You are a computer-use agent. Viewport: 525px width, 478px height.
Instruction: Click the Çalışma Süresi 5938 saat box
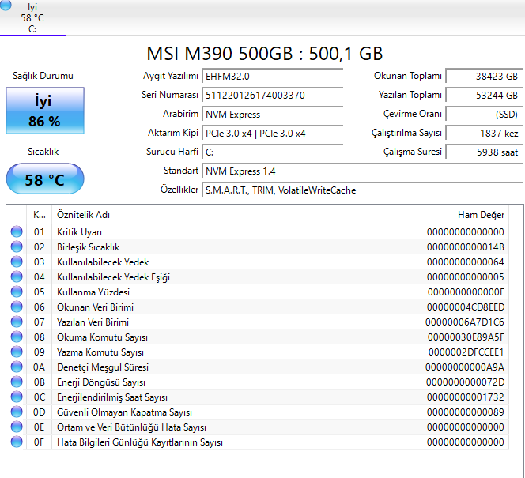point(483,152)
